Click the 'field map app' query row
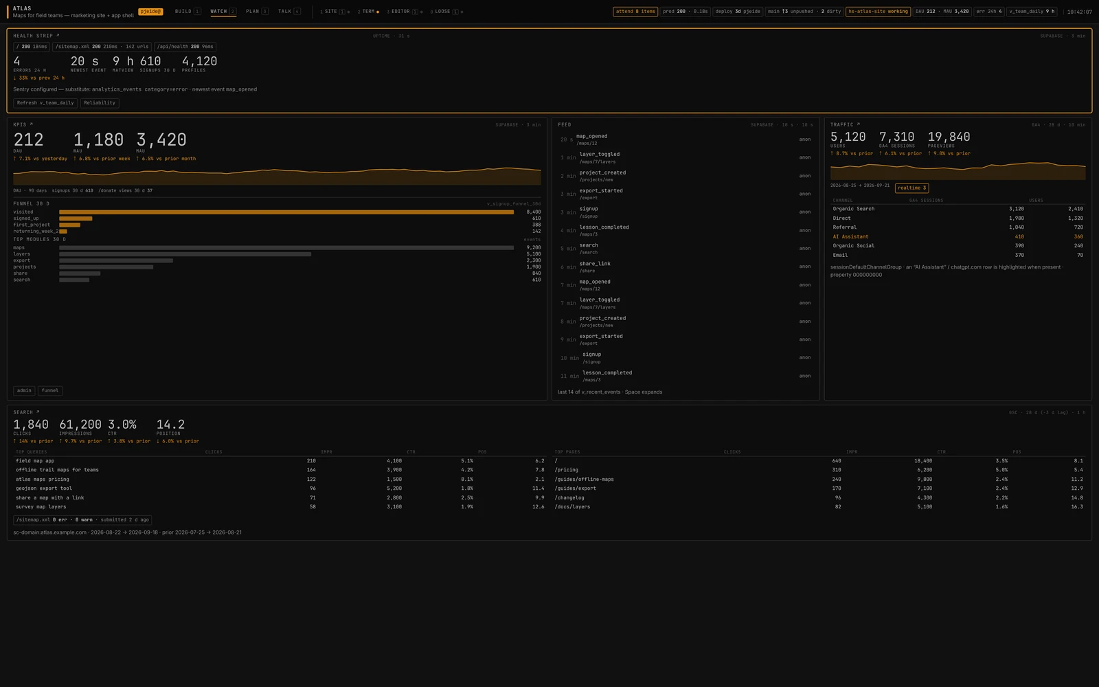This screenshot has width=1099, height=687. [280, 461]
